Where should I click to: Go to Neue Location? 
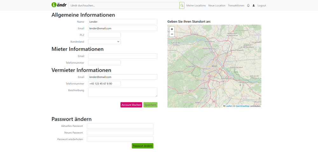coord(217,5)
